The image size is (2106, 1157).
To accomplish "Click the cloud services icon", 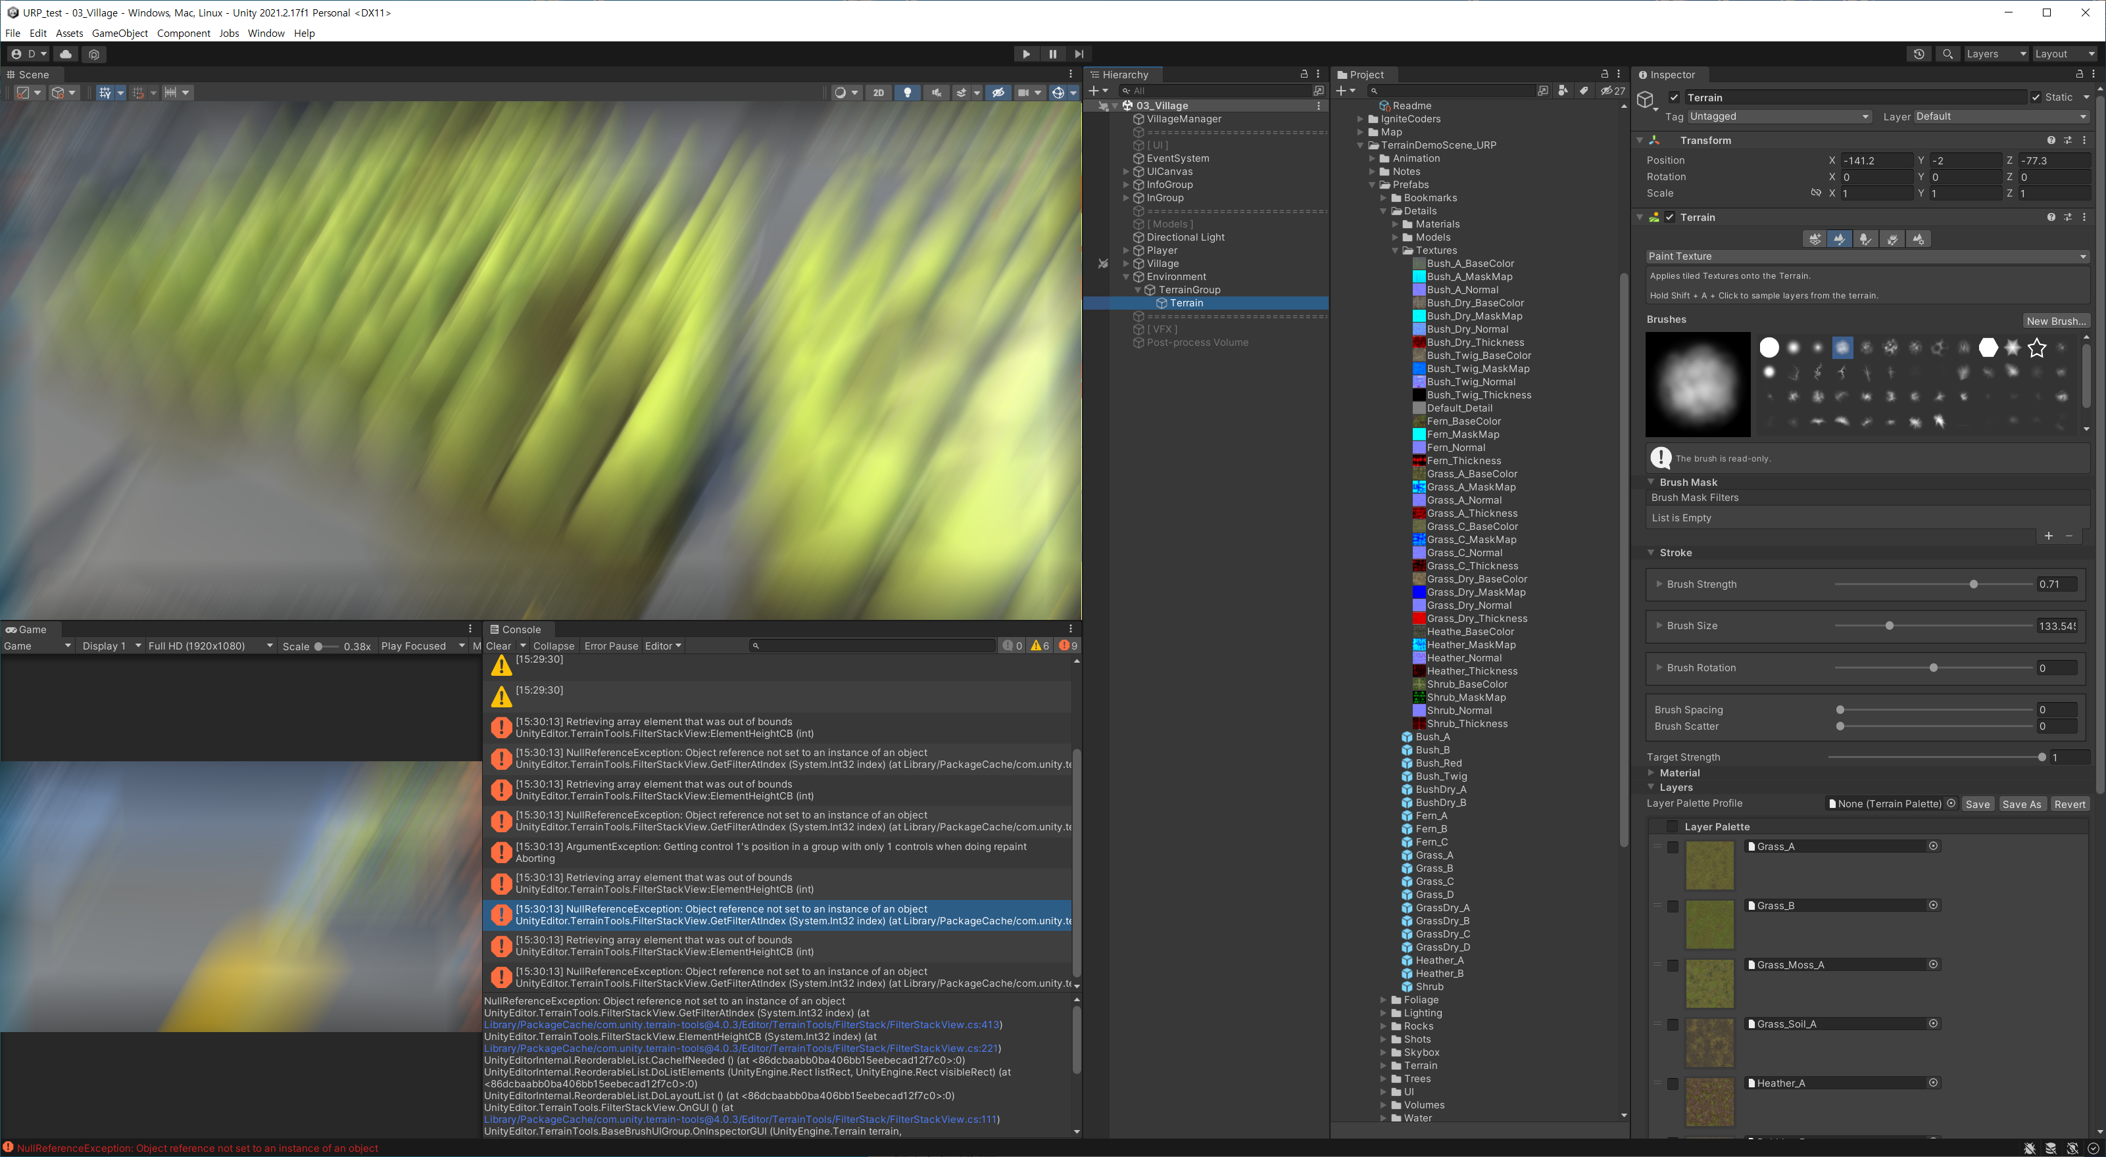I will click(x=66, y=54).
